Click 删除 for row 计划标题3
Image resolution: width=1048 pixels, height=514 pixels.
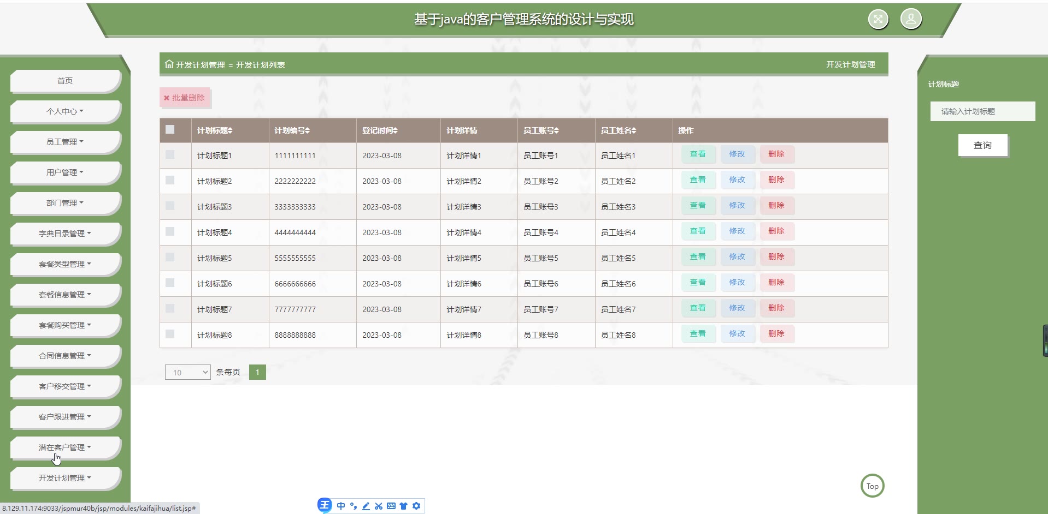pos(776,206)
